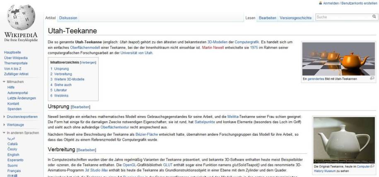Open the Versionsgeschichte tab
The height and width of the screenshot is (177, 379).
(296, 18)
